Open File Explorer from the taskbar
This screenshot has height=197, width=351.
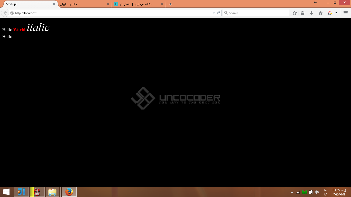[x=52, y=192]
